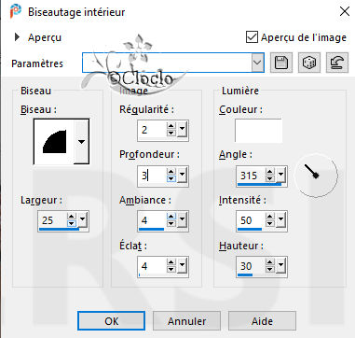This screenshot has width=355, height=338.
Task: Click the PaintShop Pro app icon in title bar
Action: [16, 12]
